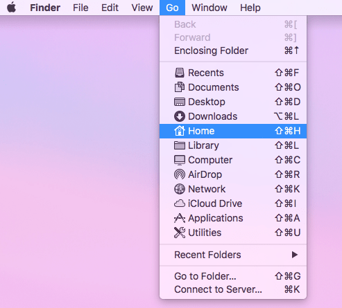Select the Applications entry label
Viewport: 342px width, 308px height.
pyautogui.click(x=216, y=218)
